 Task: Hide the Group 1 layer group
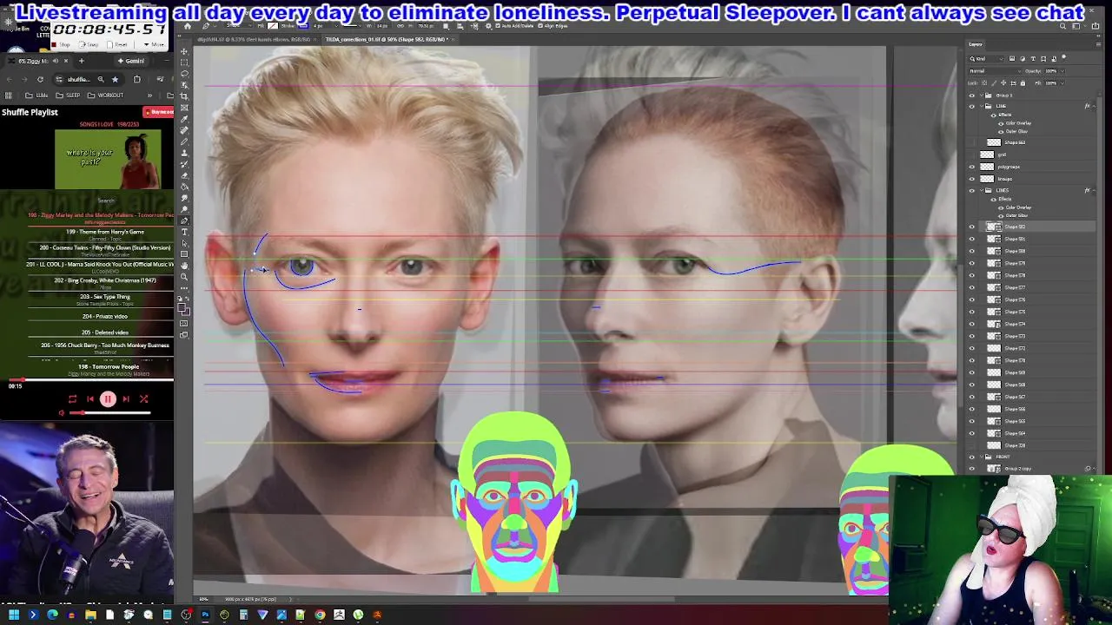tap(972, 95)
